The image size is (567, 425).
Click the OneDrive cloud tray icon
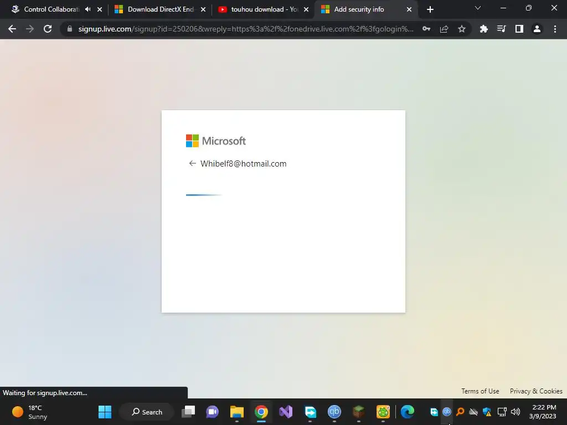coord(473,412)
